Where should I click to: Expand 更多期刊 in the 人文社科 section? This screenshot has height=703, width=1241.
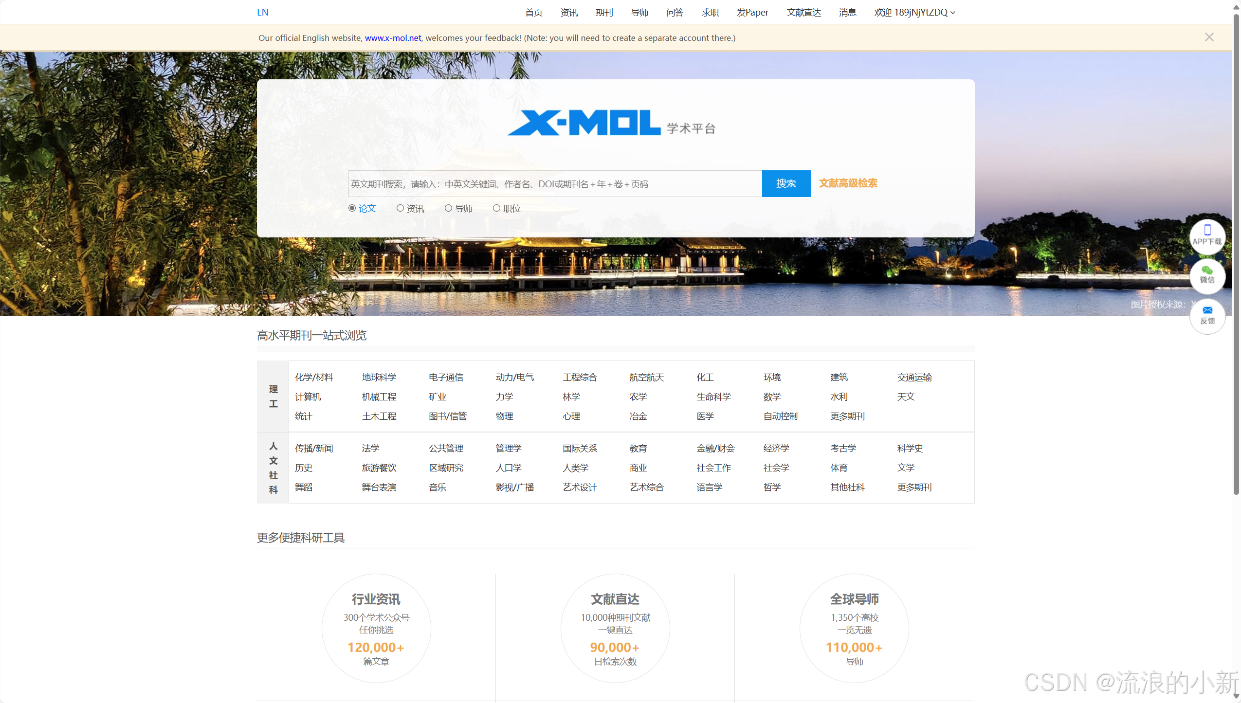pos(914,487)
